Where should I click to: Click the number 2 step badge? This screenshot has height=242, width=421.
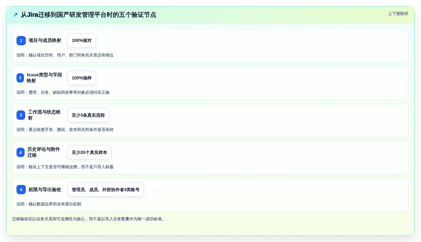20,78
